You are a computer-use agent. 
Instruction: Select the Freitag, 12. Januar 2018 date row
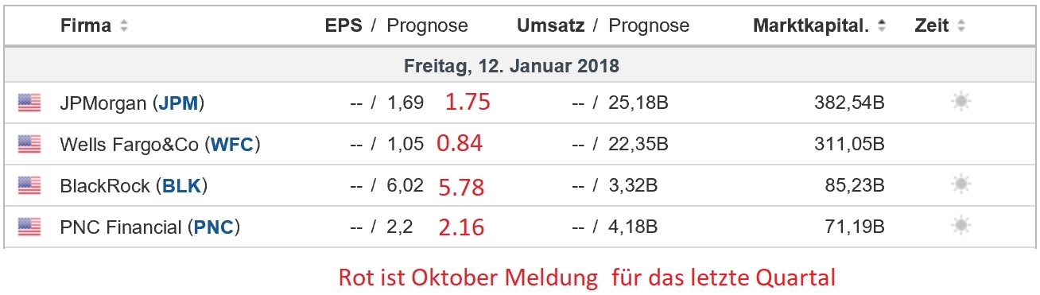pos(520,64)
